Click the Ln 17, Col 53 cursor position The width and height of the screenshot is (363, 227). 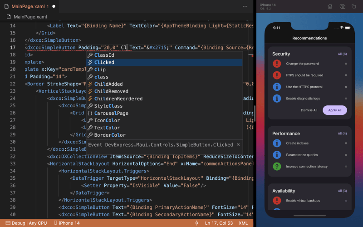click(219, 223)
